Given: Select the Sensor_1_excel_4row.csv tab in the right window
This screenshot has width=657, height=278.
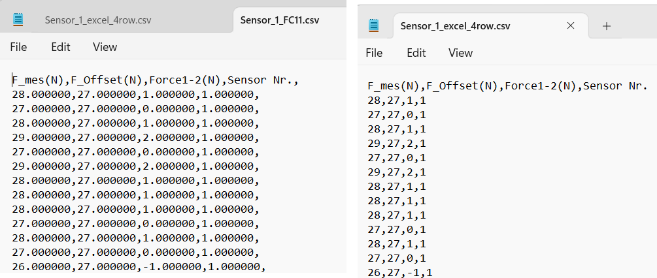Looking at the screenshot, I should click(x=455, y=26).
